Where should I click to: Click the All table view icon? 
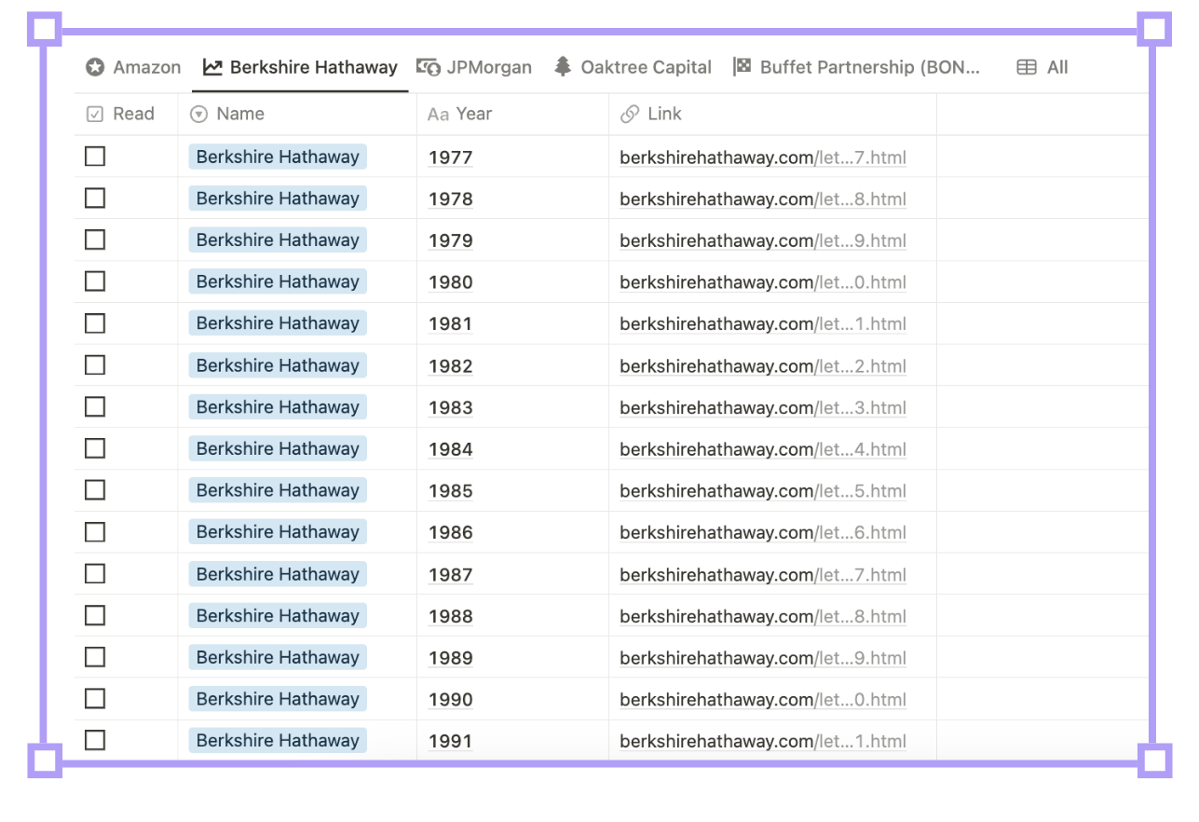pyautogui.click(x=1027, y=67)
